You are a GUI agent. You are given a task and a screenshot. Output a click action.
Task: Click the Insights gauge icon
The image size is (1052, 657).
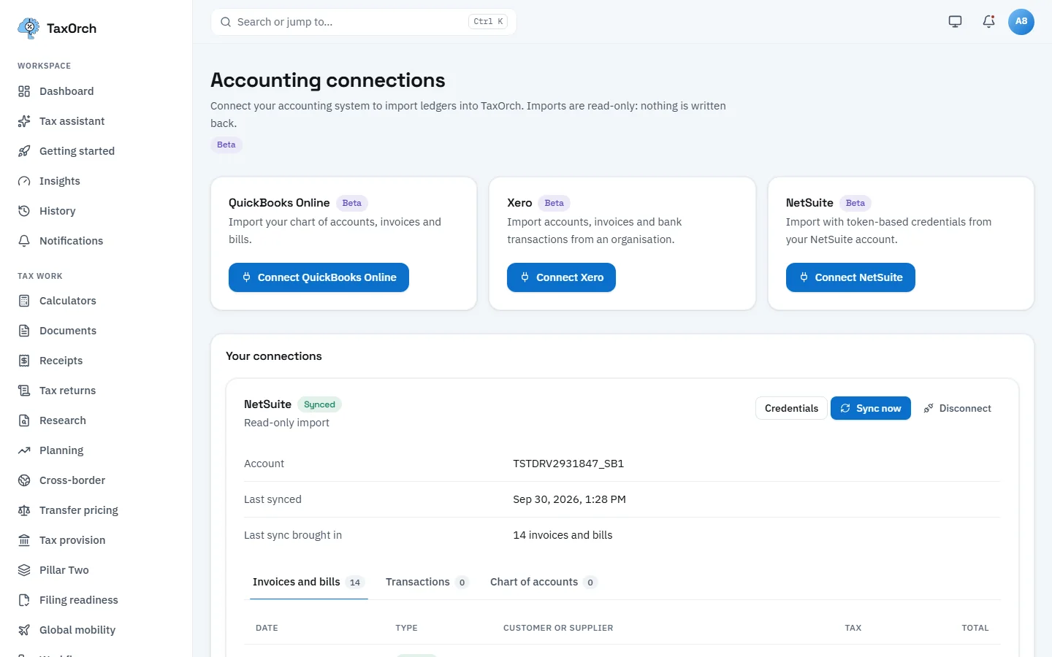click(24, 181)
